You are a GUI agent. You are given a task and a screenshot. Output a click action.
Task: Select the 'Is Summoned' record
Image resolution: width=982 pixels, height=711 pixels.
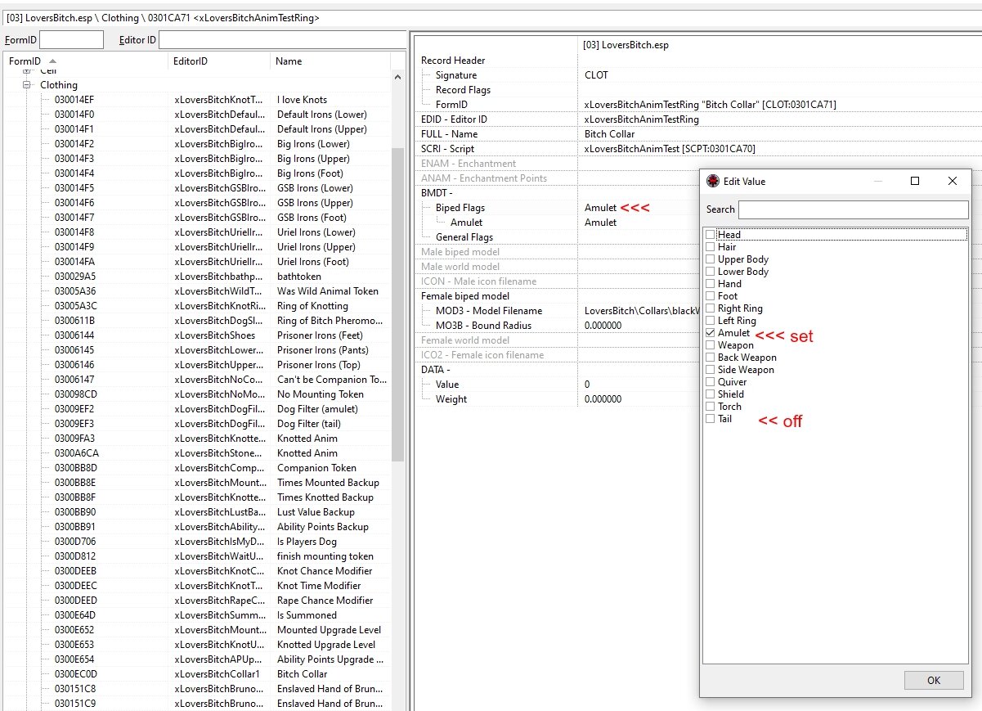[x=196, y=615]
